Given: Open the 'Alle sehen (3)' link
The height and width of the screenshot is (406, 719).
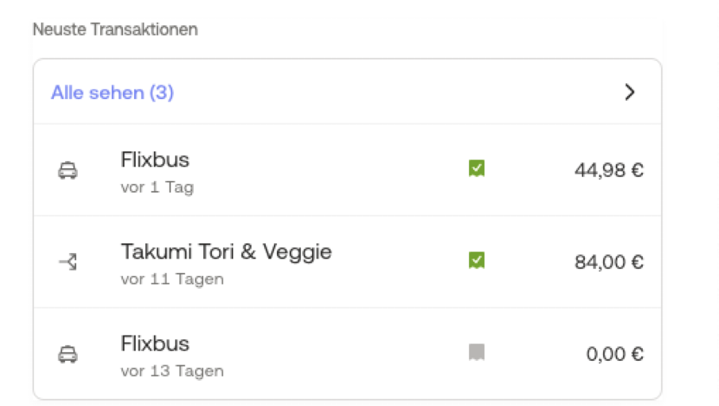Looking at the screenshot, I should tap(113, 93).
